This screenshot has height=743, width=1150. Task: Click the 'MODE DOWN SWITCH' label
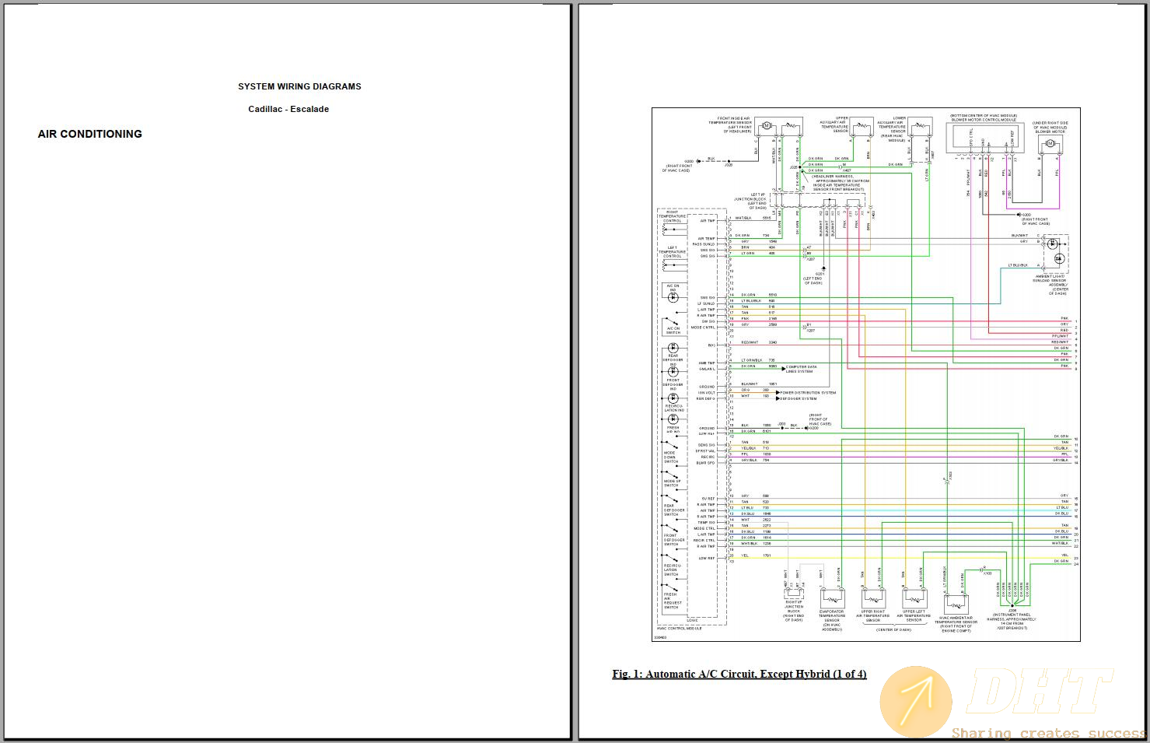click(670, 457)
